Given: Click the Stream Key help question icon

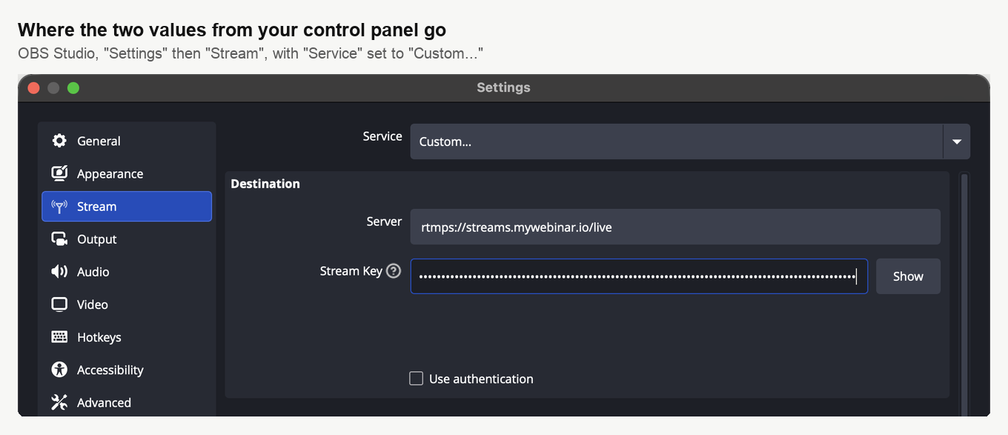Looking at the screenshot, I should tap(394, 271).
